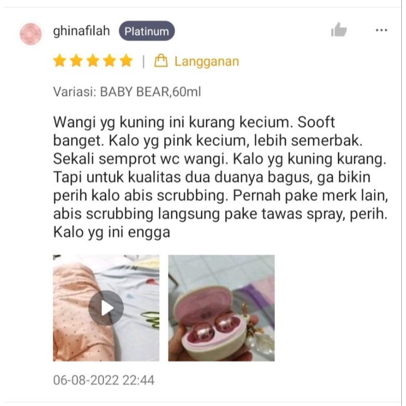Select the Variasi: BABY BEAR,60ml text
Viewport: 406px width, 406px height.
click(127, 92)
